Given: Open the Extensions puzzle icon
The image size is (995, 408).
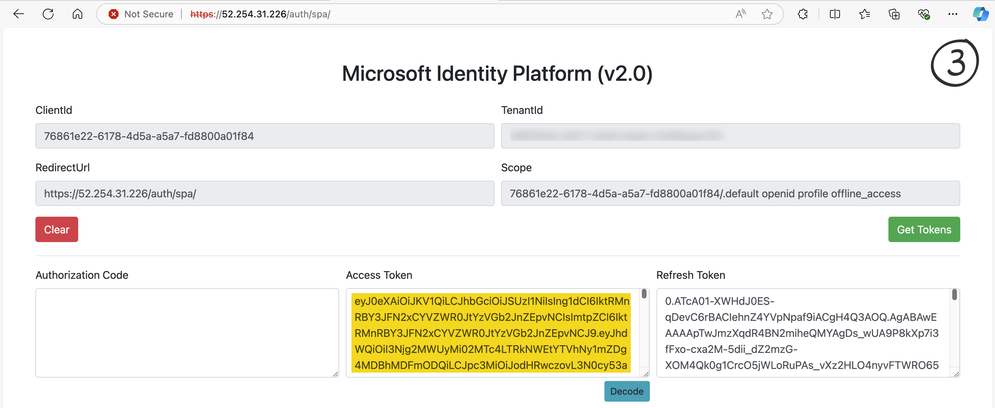Looking at the screenshot, I should [803, 14].
